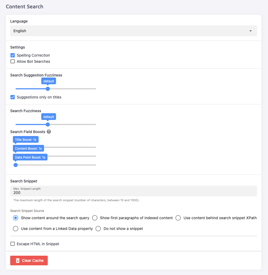Uncheck Suggestions only on titles
Viewport: 268px width, 275px height.
pyautogui.click(x=13, y=97)
